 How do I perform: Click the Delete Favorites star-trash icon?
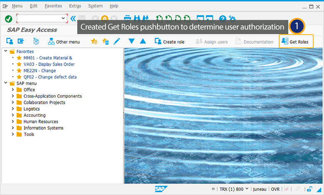pyautogui.click(x=106, y=41)
